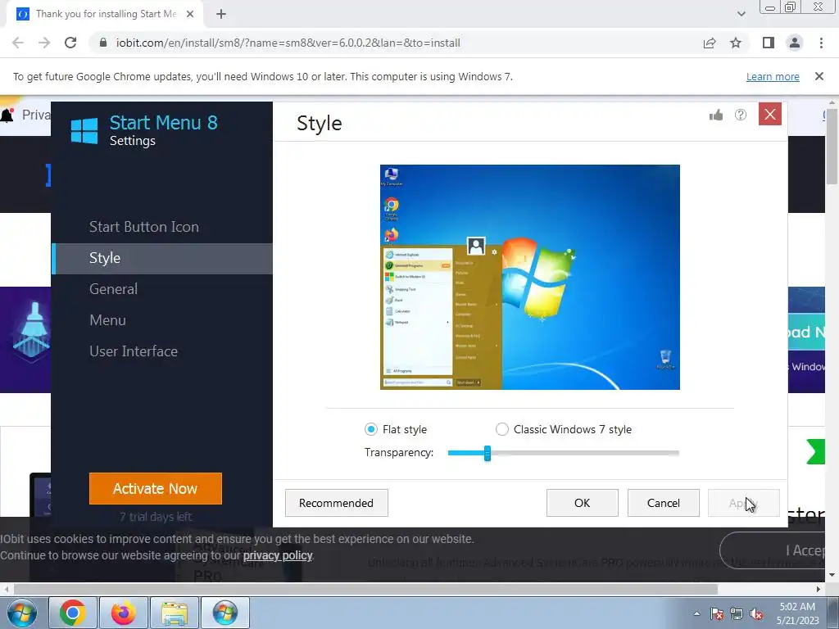Click Start Menu 8 taskbar icon
Image resolution: width=839 pixels, height=629 pixels.
click(224, 613)
